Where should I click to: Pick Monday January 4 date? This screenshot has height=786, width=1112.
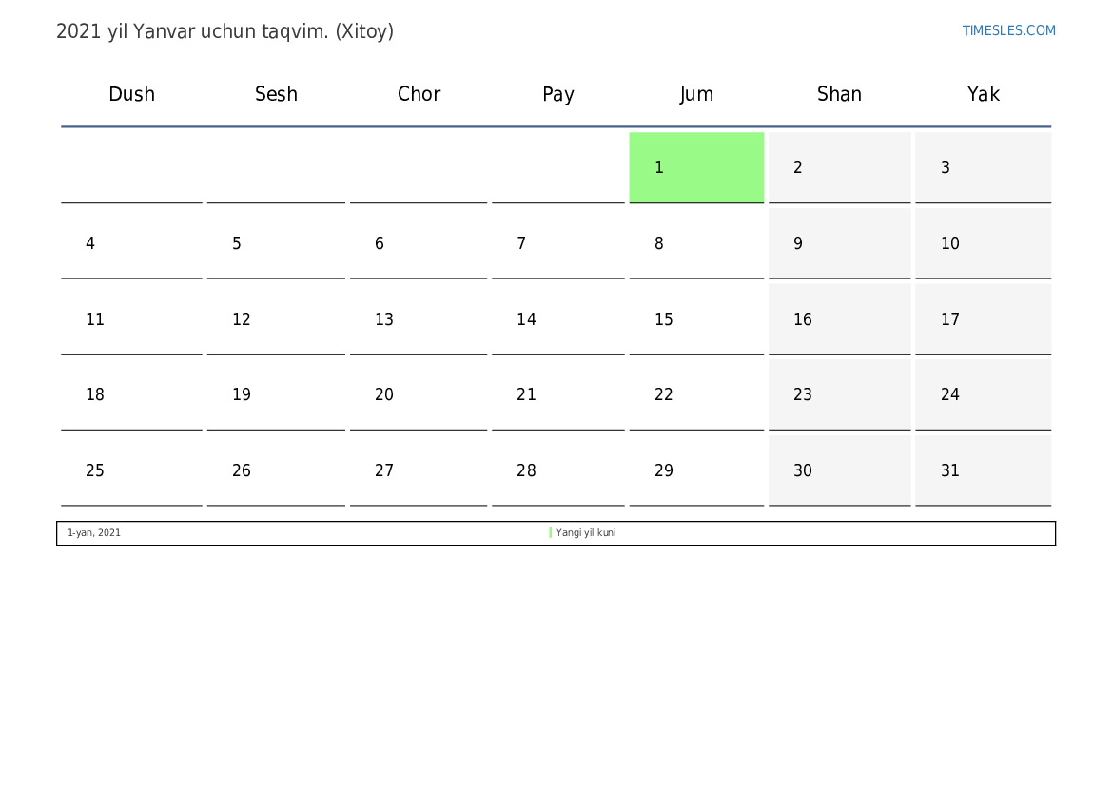pyautogui.click(x=131, y=243)
